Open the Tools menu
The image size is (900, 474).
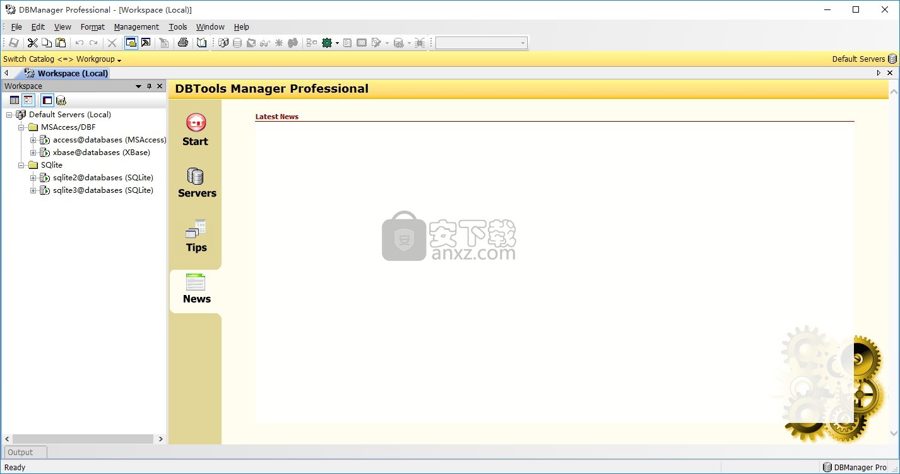[178, 27]
